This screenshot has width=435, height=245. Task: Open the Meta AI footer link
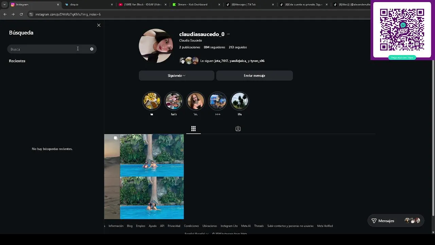pyautogui.click(x=246, y=226)
